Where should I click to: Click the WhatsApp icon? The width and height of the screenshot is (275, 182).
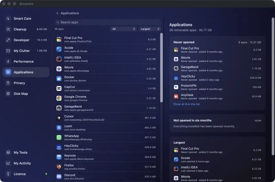(x=59, y=137)
